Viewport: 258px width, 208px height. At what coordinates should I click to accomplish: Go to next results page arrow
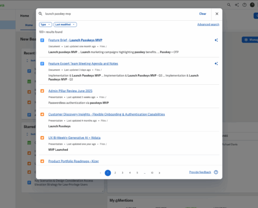159,173
